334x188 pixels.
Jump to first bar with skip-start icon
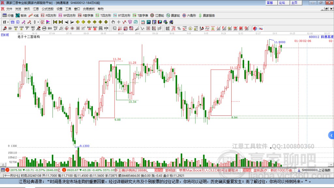(x=55, y=22)
